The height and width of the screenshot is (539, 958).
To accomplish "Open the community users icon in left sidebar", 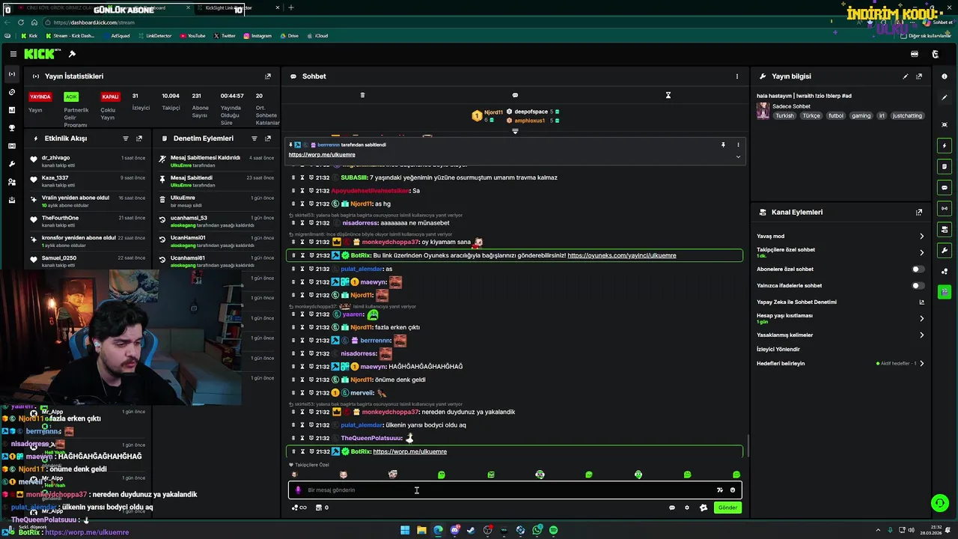I will click(11, 182).
